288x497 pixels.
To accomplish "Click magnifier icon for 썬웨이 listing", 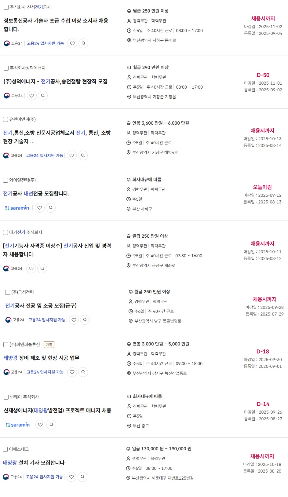I will [51, 425].
